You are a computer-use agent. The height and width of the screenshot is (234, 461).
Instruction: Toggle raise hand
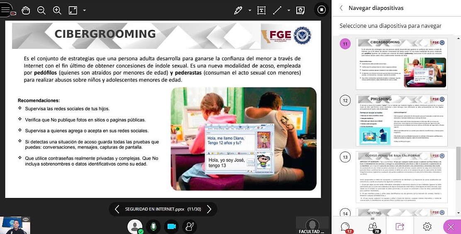(190, 226)
